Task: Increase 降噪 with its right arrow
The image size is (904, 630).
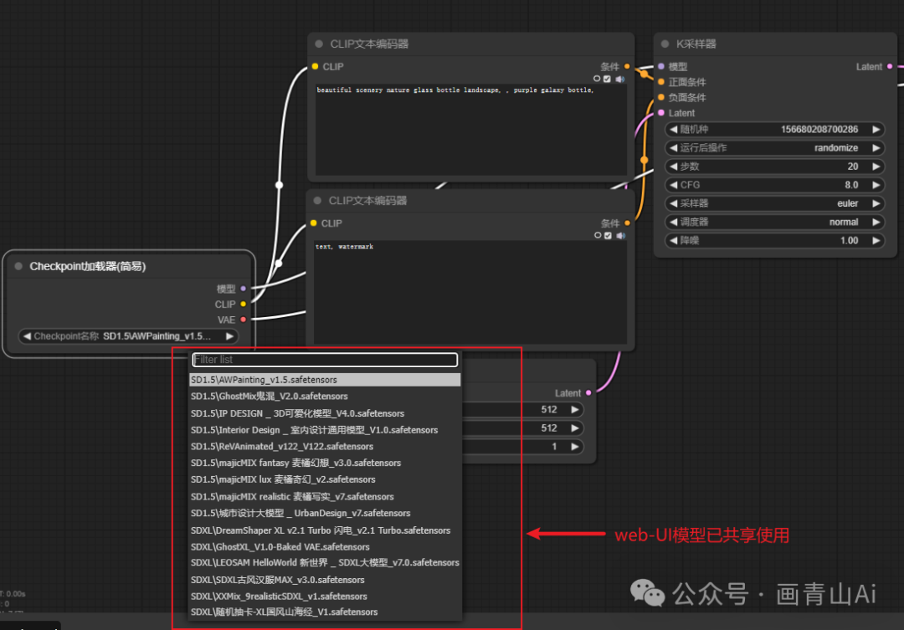Action: pyautogui.click(x=876, y=240)
